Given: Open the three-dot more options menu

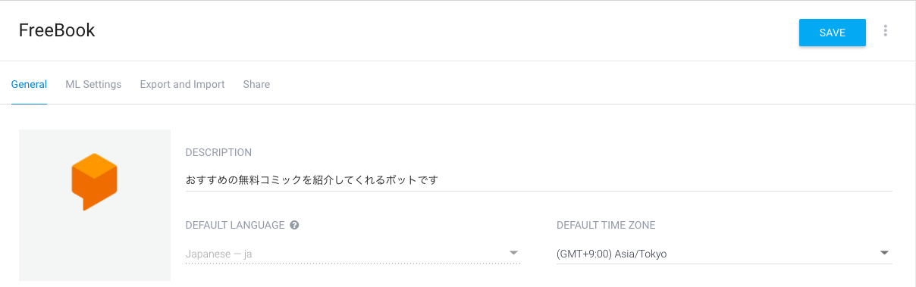Looking at the screenshot, I should (885, 31).
